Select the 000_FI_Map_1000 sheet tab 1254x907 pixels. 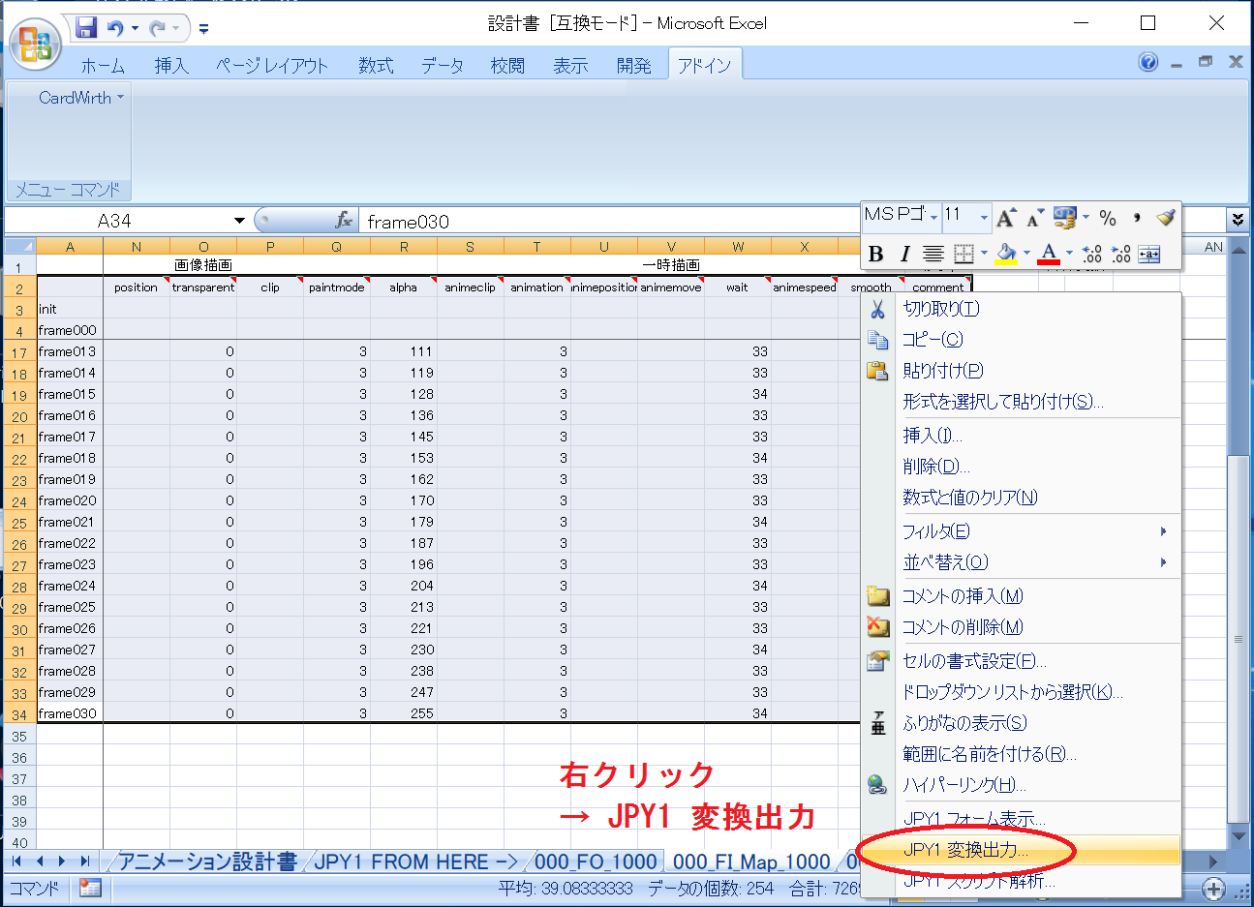(751, 862)
